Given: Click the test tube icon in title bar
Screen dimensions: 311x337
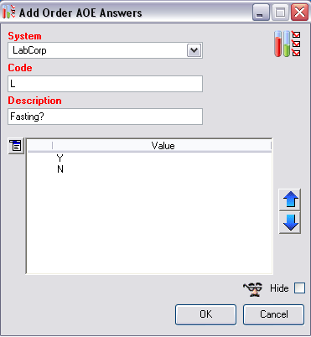Looking at the screenshot, I should coord(8,13).
